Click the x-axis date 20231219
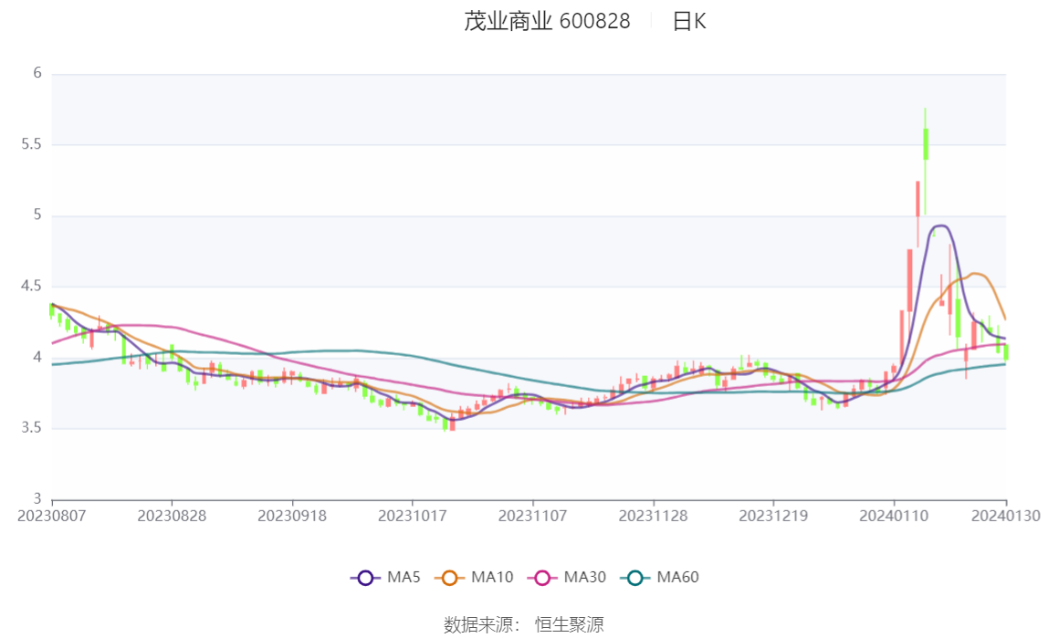 [773, 516]
